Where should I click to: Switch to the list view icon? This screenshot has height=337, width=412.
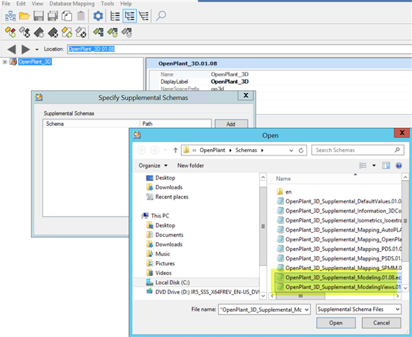115,16
